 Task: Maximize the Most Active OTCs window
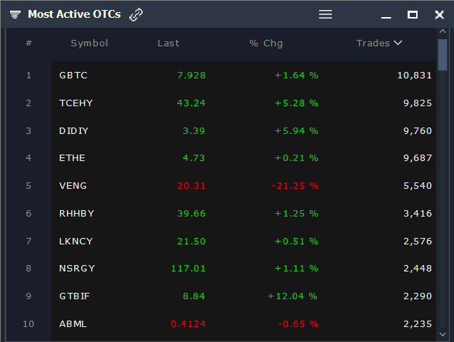(413, 14)
